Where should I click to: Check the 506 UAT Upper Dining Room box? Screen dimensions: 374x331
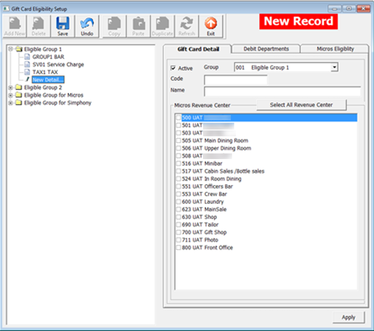(x=178, y=148)
